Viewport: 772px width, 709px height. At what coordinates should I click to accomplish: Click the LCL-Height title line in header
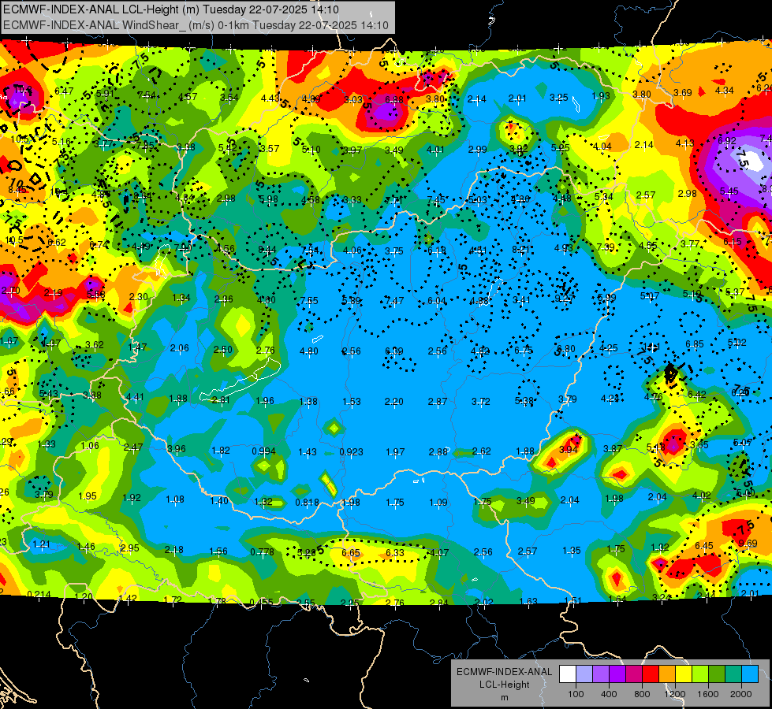(170, 9)
